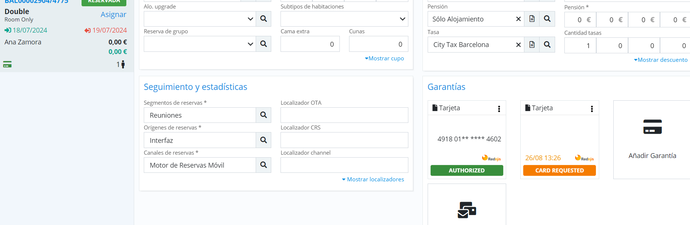Click the Asignar link
The image size is (690, 225).
[113, 14]
